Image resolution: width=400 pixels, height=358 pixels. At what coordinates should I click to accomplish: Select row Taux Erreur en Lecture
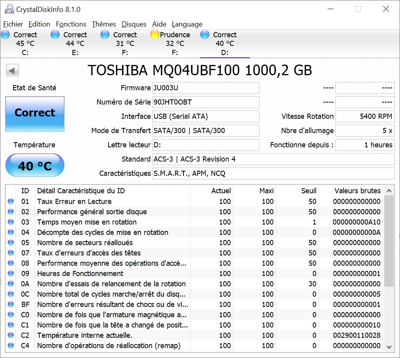tap(194, 202)
